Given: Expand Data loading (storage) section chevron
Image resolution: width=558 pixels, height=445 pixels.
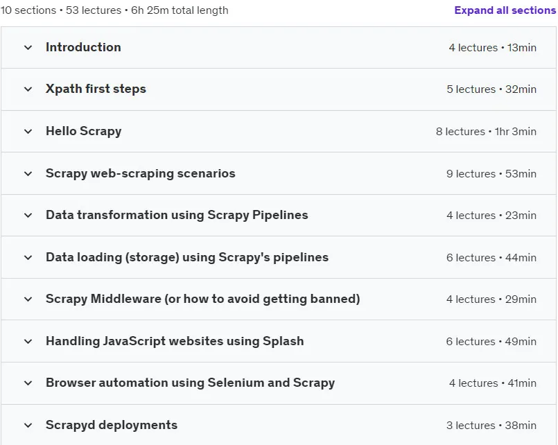Looking at the screenshot, I should pos(28,258).
